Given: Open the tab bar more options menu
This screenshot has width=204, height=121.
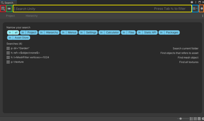Looking at the screenshot, I should pos(203,16).
